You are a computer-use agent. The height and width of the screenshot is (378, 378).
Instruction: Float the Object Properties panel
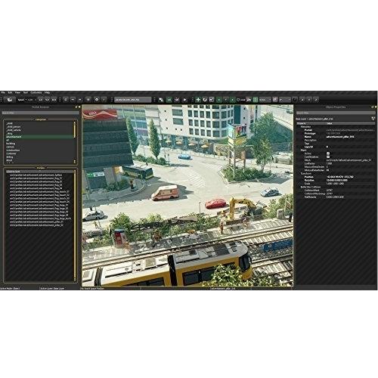(373, 107)
